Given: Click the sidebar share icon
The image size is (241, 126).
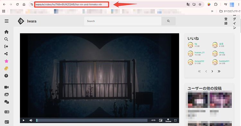Looking at the screenshot, I should 6,54.
